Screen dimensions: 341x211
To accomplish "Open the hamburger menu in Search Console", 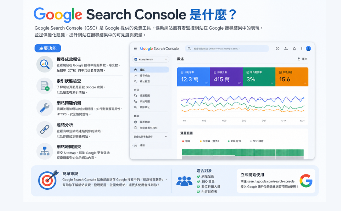I will 135,48.
